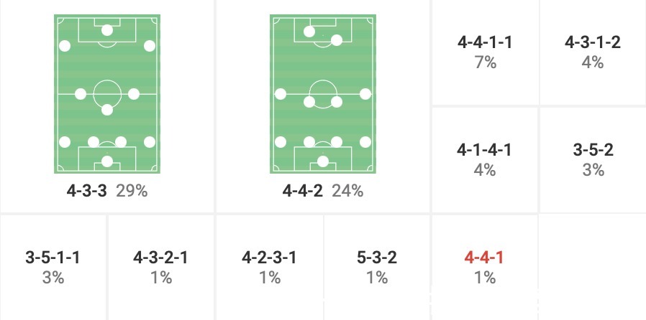Image resolution: width=646 pixels, height=320 pixels.
Task: Click the red 4-4-1 formation label
Action: pyautogui.click(x=485, y=258)
